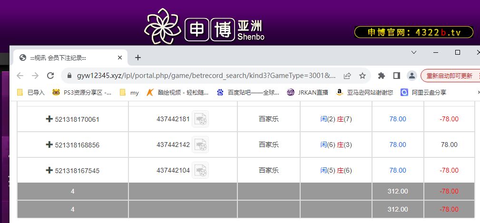This screenshot has height=223, width=480.
Task: Open video replay icon for round 437442104
Action: point(200,170)
